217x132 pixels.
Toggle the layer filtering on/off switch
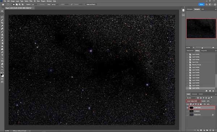212,98
